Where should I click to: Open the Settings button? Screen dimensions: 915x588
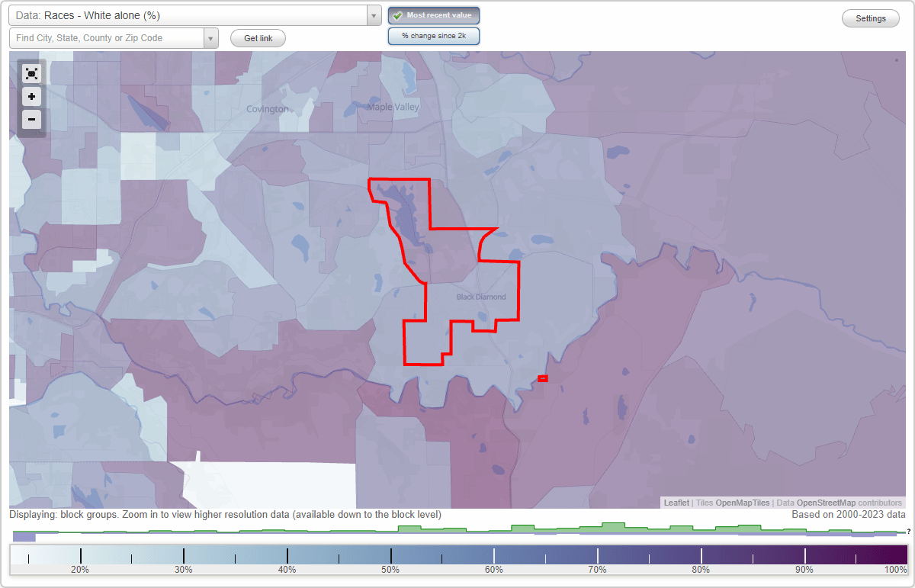point(871,19)
